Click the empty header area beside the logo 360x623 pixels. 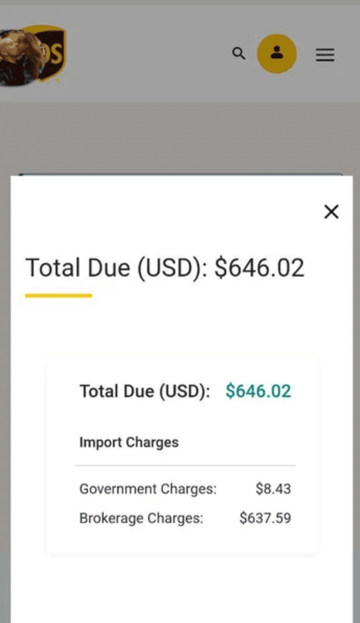(150, 55)
